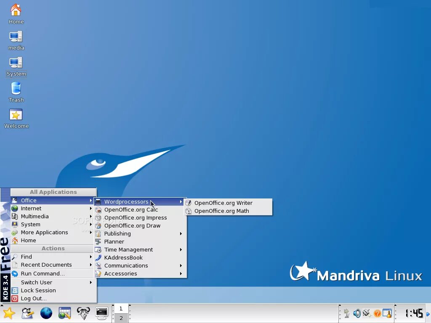
Task: Click the first gray system tray icon
Action: click(x=347, y=313)
